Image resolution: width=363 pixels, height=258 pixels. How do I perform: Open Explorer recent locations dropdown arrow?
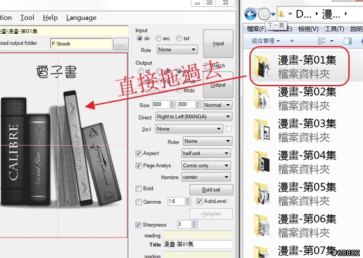tap(274, 15)
